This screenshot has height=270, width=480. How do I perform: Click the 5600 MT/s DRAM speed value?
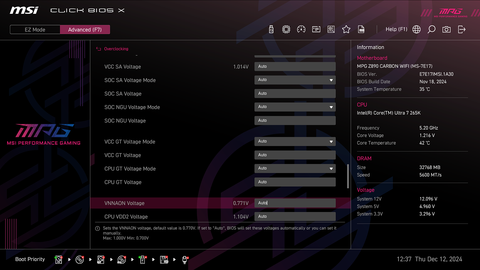(430, 175)
